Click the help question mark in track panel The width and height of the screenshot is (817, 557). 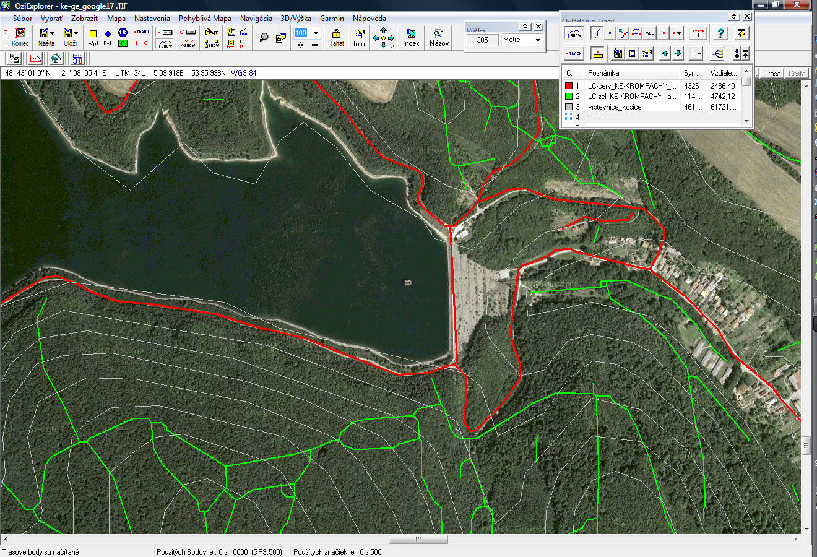[720, 33]
